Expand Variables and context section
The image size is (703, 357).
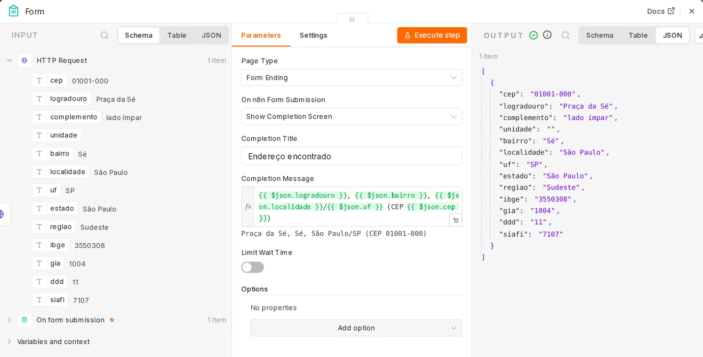(9, 342)
